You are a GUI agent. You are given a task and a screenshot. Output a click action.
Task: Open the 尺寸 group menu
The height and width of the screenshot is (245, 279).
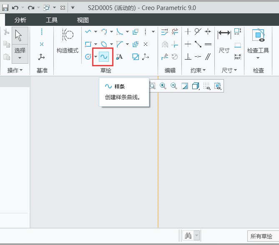229,70
